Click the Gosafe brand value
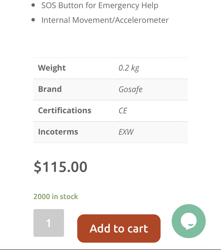This screenshot has width=221, height=250. click(x=130, y=89)
